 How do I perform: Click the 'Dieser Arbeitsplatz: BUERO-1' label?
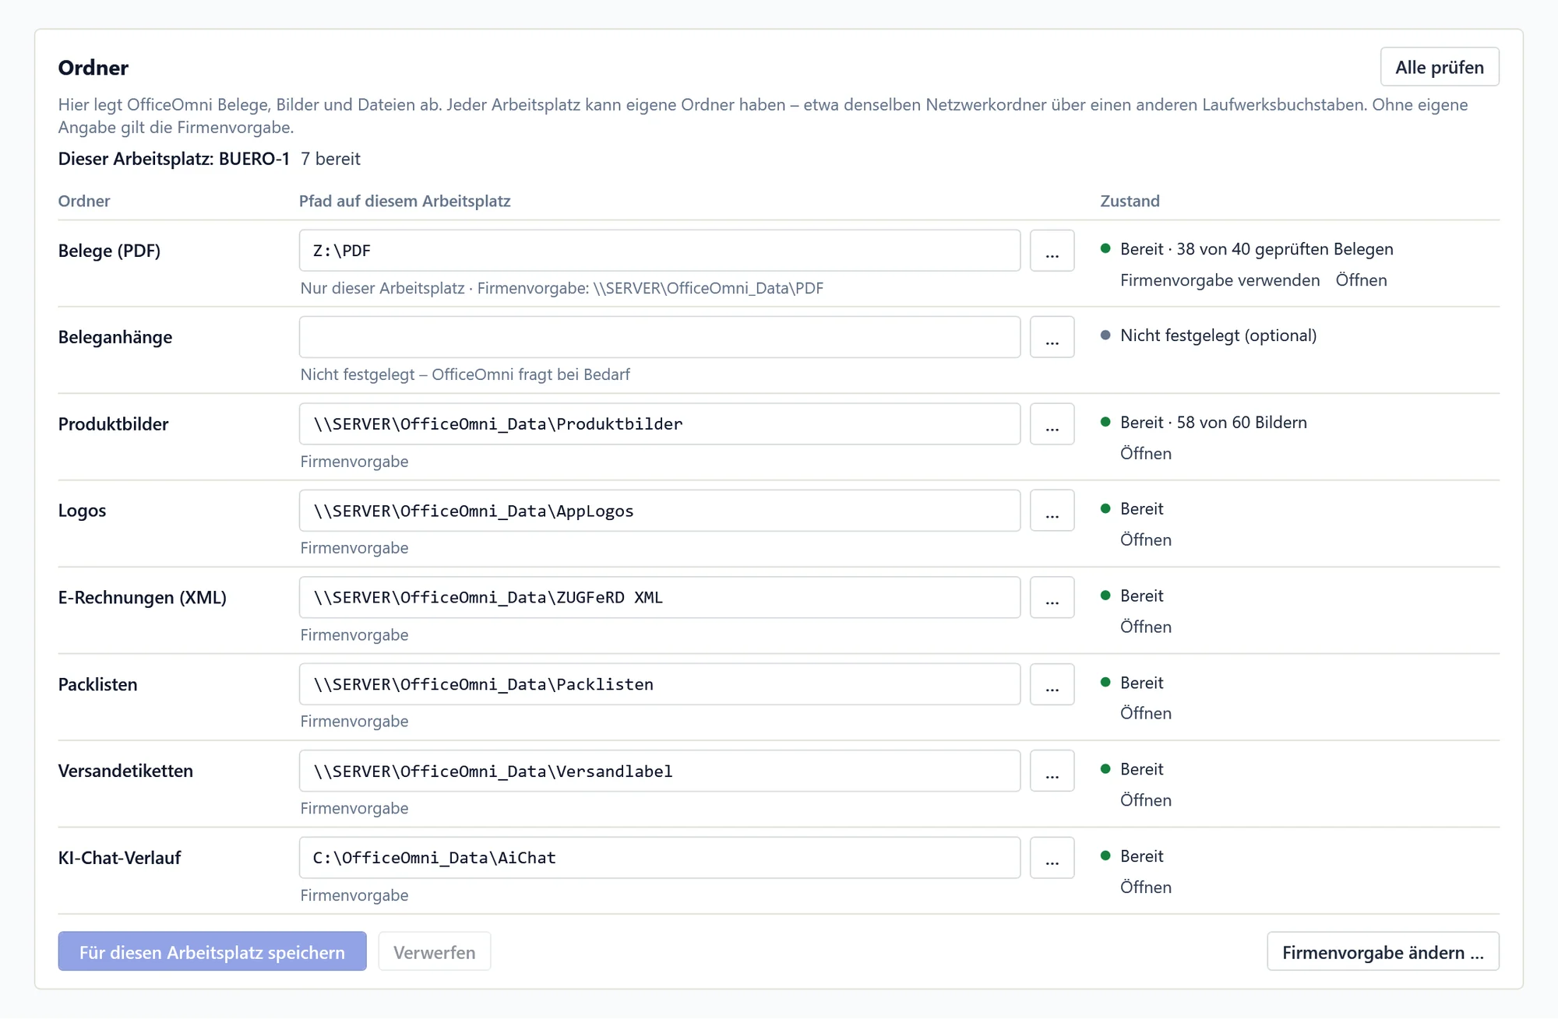(174, 159)
